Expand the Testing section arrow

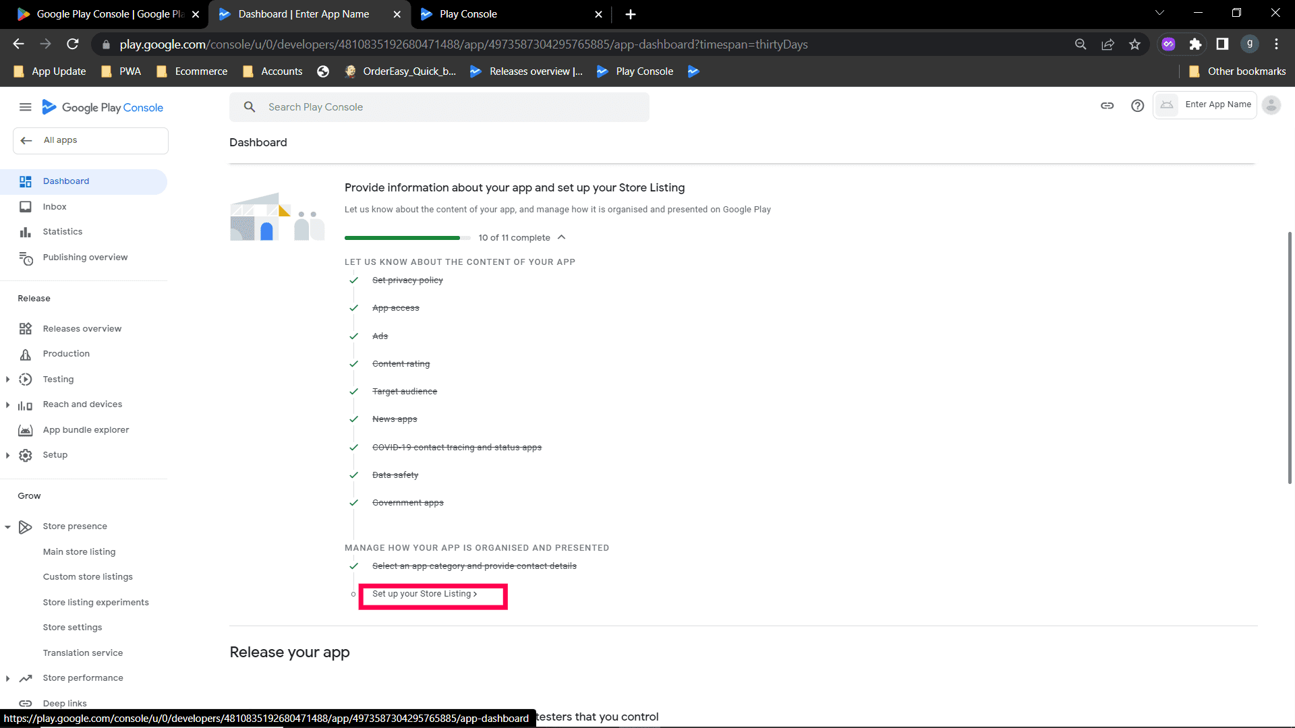click(x=7, y=380)
